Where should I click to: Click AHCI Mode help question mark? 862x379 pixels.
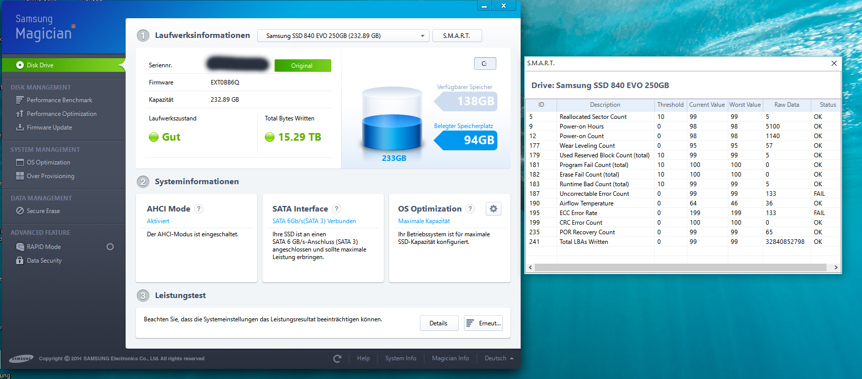pyautogui.click(x=199, y=208)
